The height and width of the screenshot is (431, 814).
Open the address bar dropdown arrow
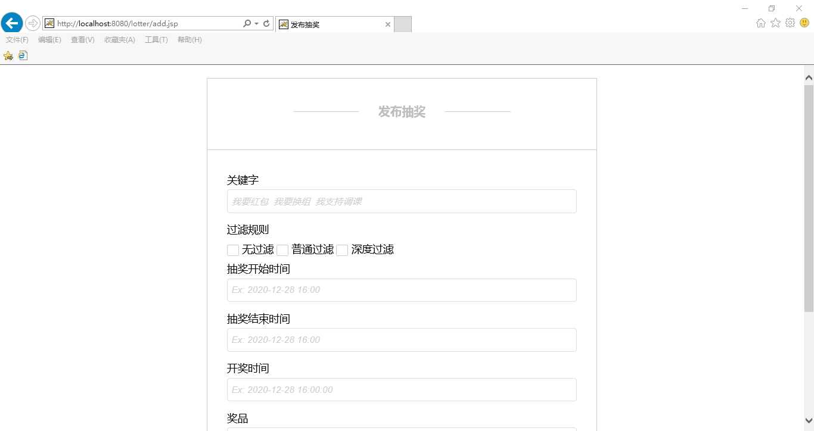pyautogui.click(x=257, y=24)
